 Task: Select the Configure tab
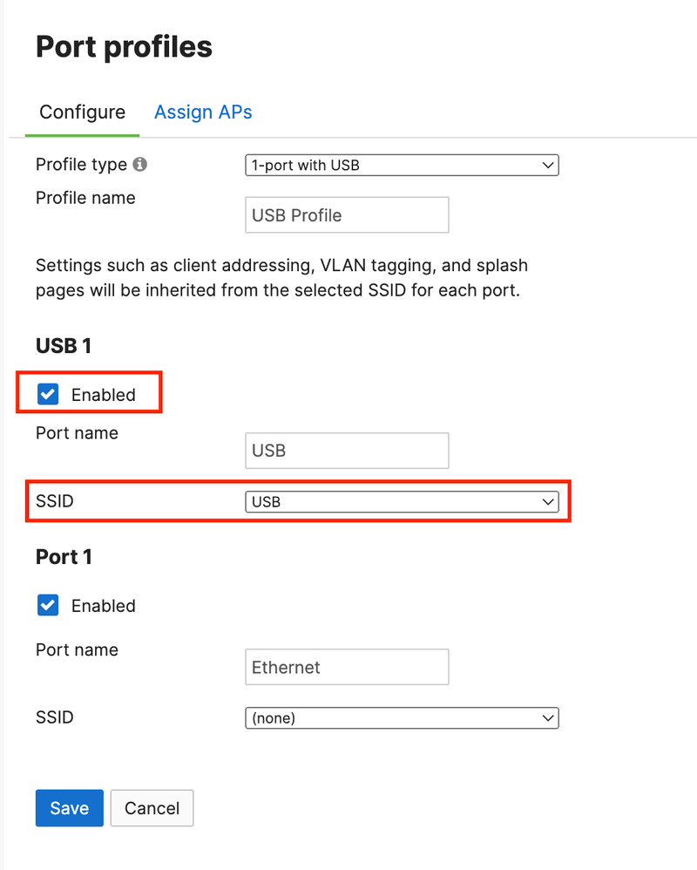82,112
